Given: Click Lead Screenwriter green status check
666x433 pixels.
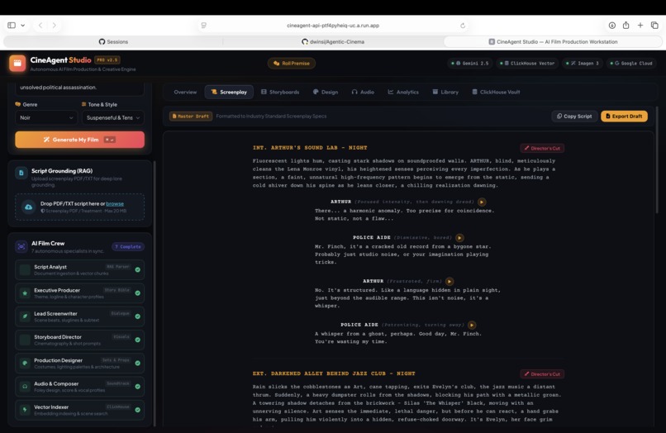Looking at the screenshot, I should pyautogui.click(x=138, y=316).
